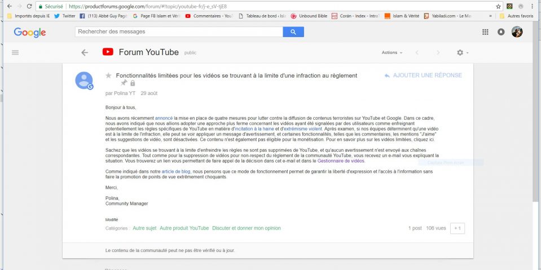The width and height of the screenshot is (541, 270).
Task: Click the Google logo
Action: pyautogui.click(x=30, y=32)
